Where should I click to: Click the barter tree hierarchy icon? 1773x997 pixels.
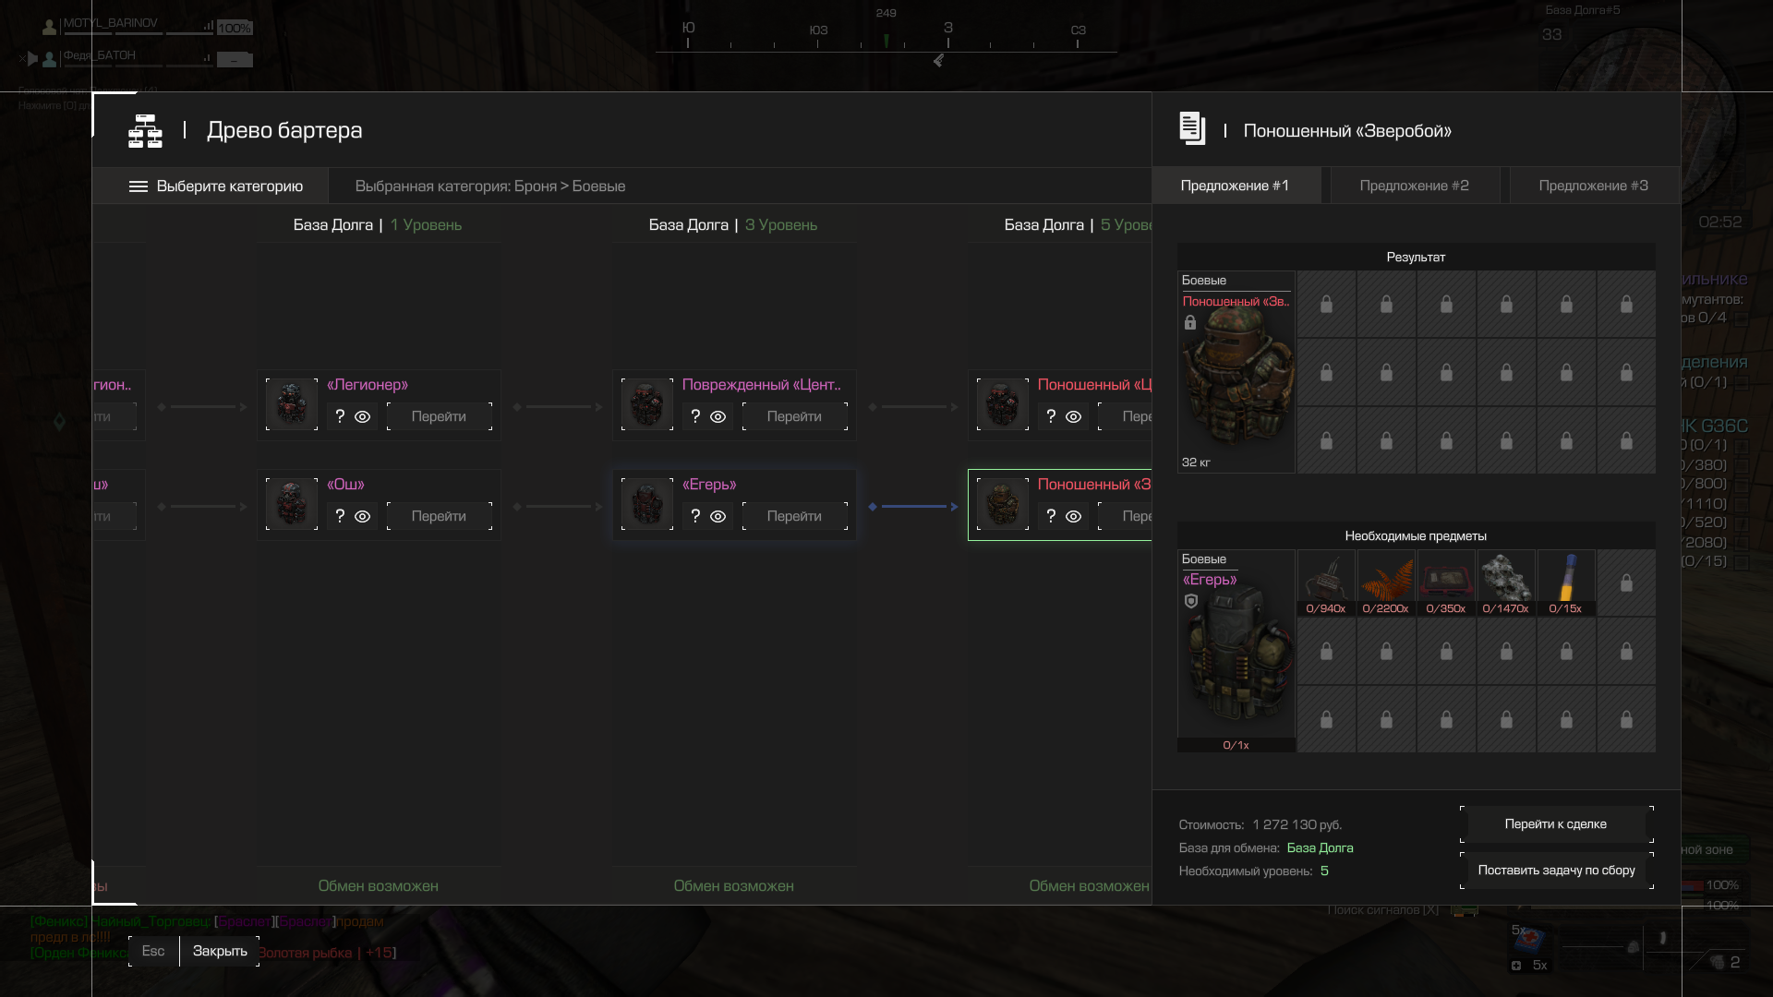[145, 131]
